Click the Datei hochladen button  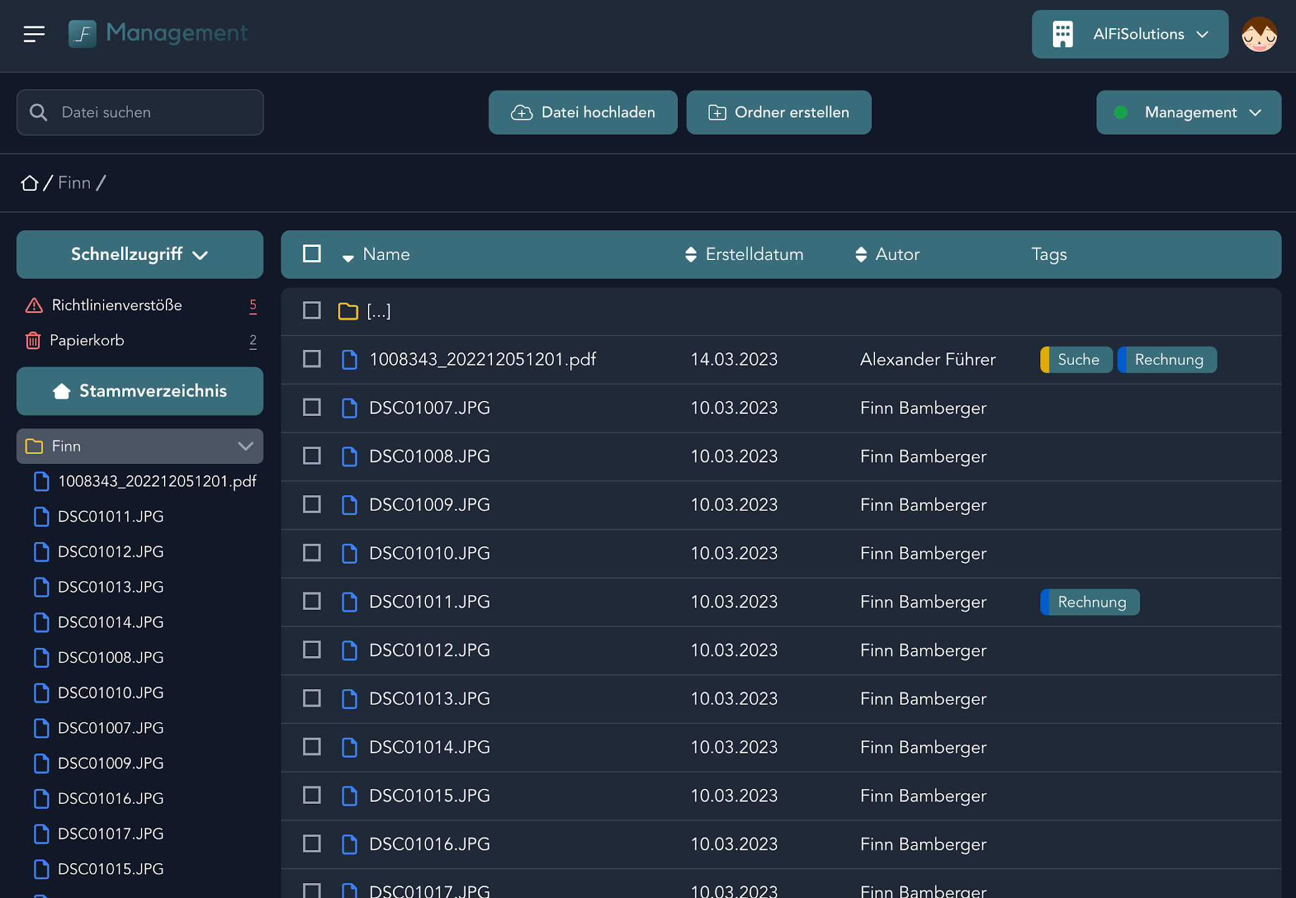tap(583, 112)
